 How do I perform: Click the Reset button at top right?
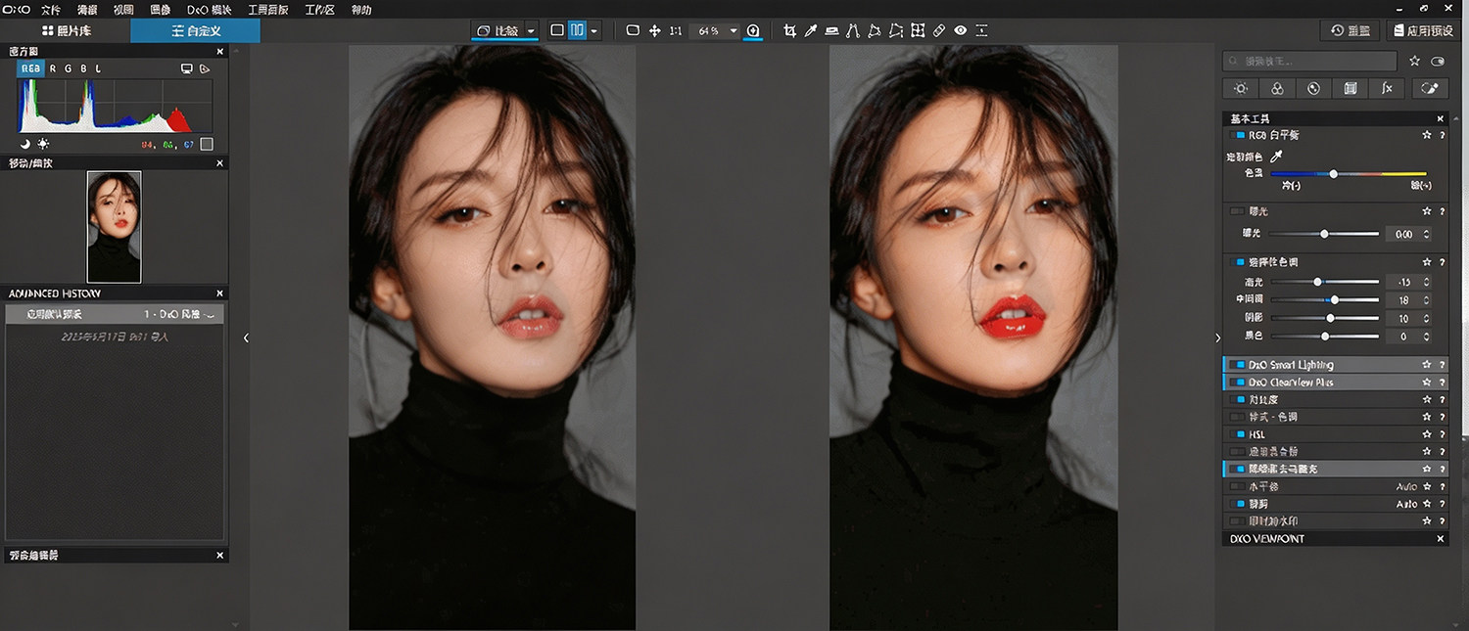1351,31
